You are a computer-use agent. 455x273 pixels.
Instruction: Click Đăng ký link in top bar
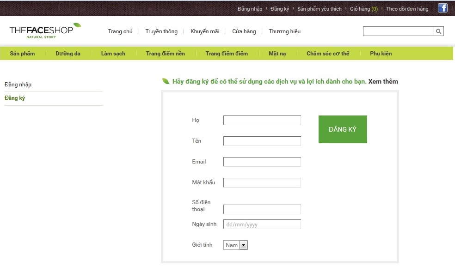(280, 9)
